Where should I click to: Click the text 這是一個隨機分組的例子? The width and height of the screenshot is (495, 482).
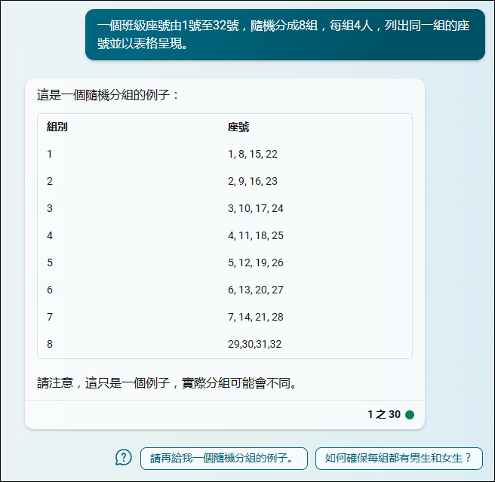pos(108,95)
